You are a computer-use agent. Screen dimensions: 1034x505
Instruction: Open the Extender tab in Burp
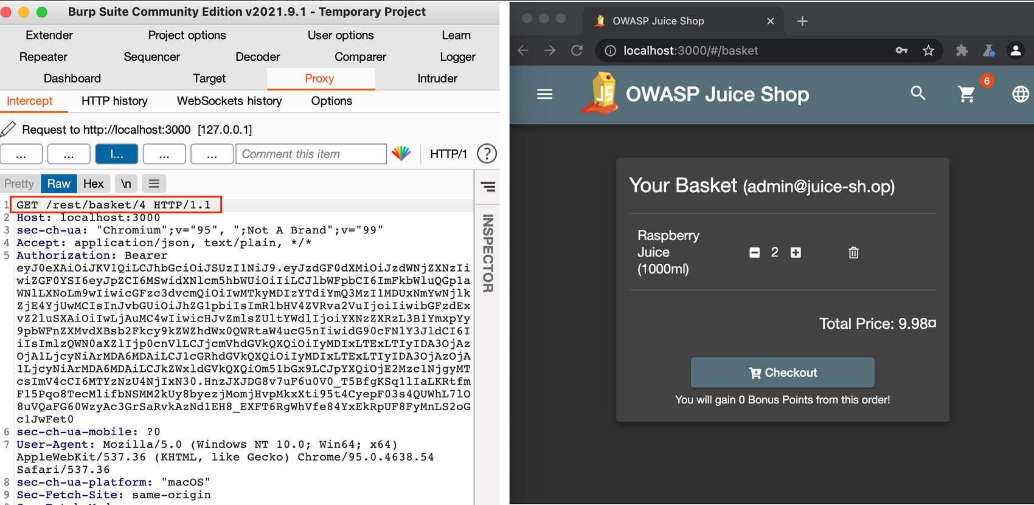tap(49, 35)
